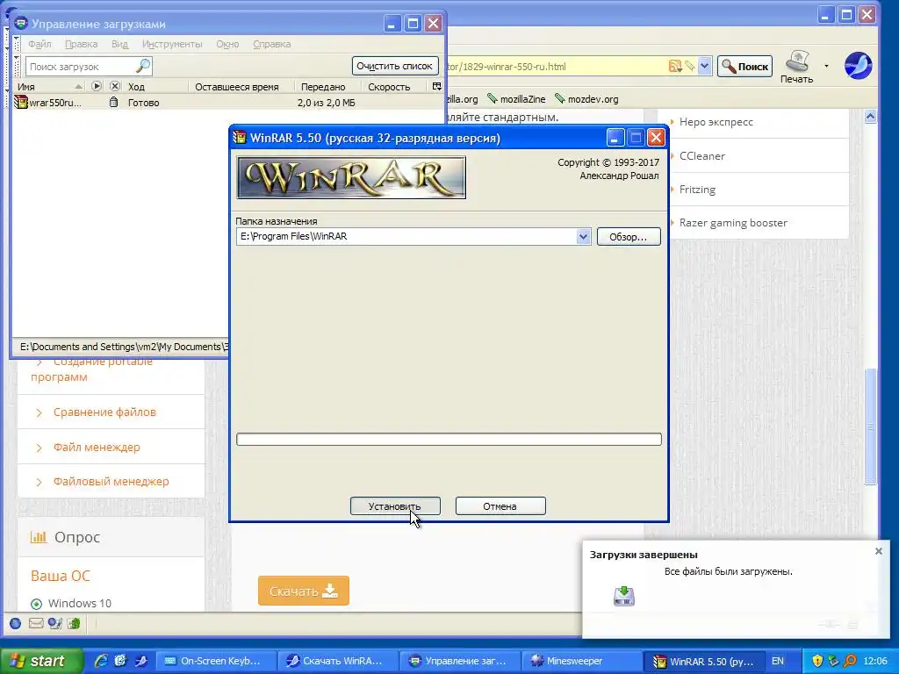
Task: Open the Вид menu in download manager
Action: 119,44
